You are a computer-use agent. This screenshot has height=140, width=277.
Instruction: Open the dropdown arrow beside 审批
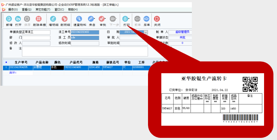click(105, 18)
